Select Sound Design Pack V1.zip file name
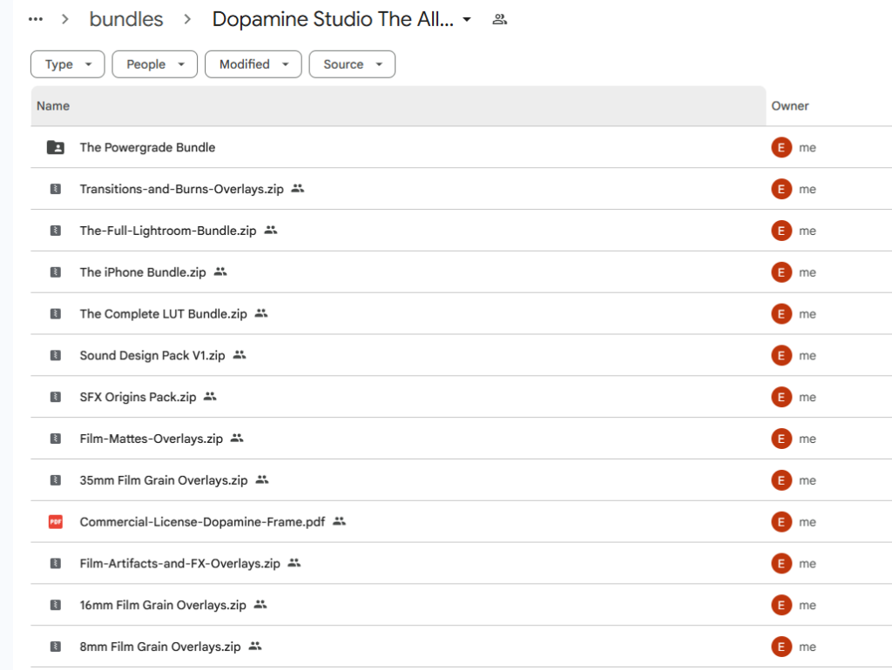Screen dimensions: 892x670 [152, 355]
